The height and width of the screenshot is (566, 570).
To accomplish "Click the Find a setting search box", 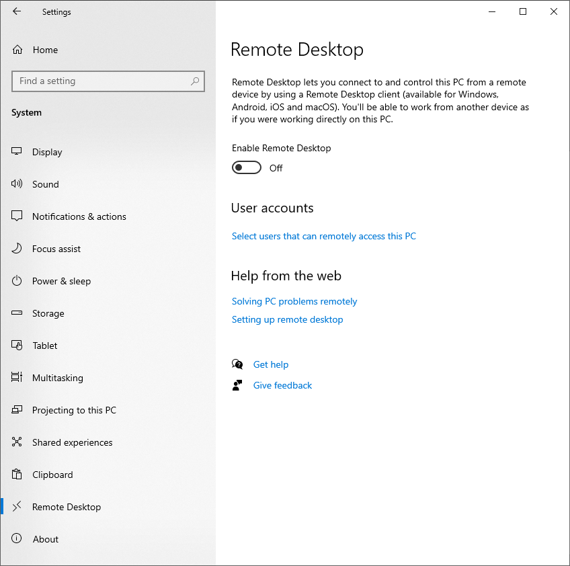I will (x=101, y=81).
